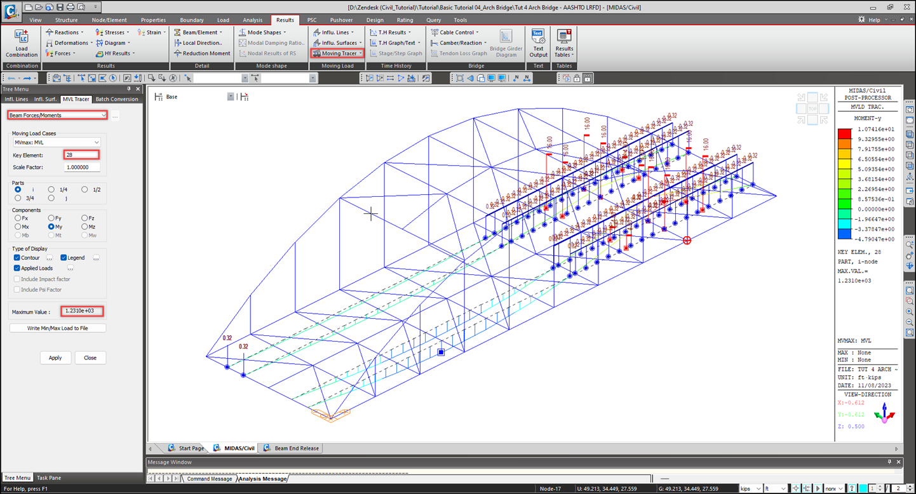Click the undo back arrow icon

11,78
